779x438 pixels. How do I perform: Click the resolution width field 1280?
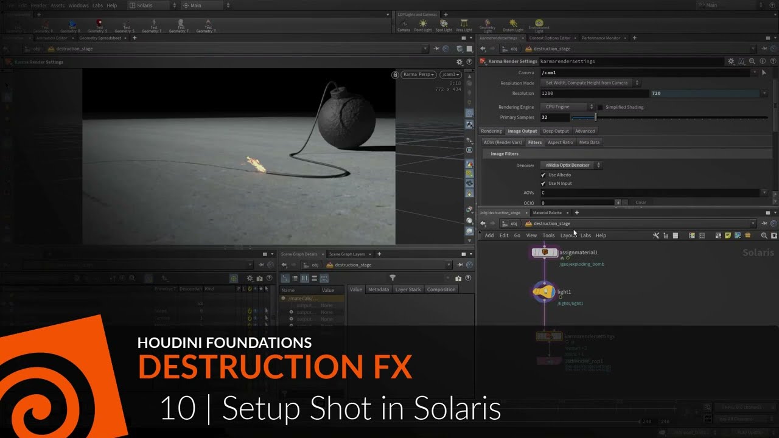[x=594, y=94]
